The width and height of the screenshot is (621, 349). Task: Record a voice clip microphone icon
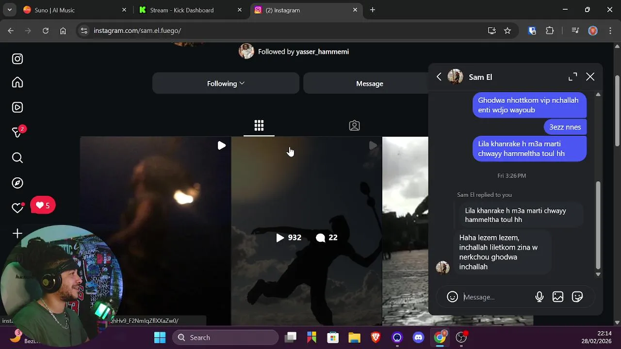point(539,297)
